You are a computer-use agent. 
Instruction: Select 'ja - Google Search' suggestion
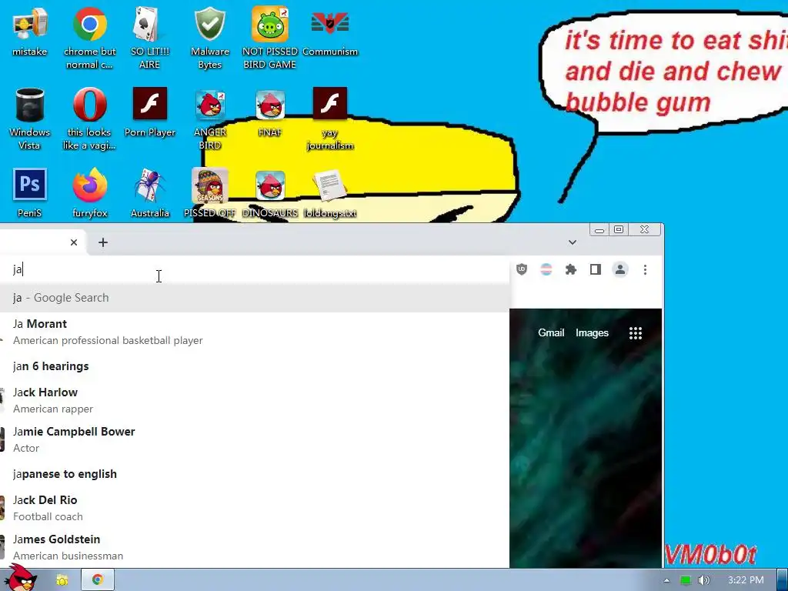click(255, 298)
